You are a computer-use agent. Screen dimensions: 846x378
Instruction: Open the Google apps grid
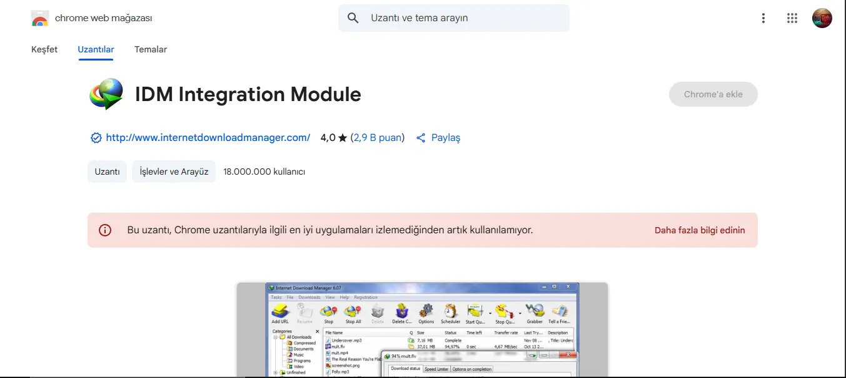792,18
